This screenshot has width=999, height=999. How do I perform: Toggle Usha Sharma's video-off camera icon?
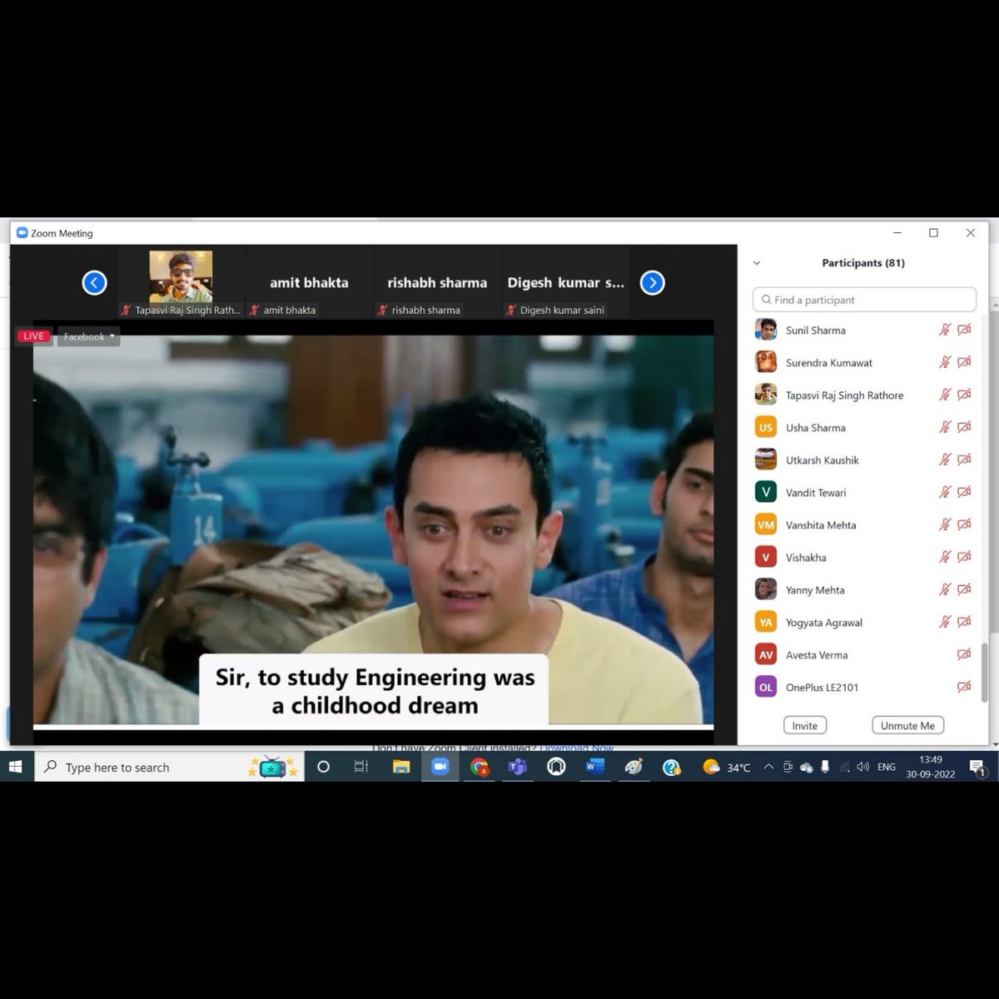point(964,427)
